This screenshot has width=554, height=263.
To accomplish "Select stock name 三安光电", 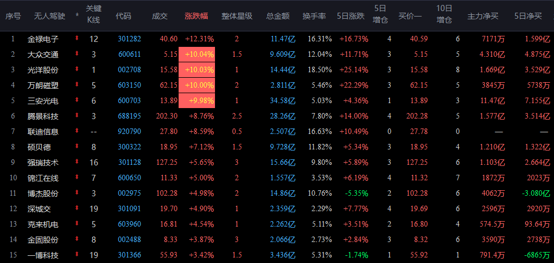I will coord(43,101).
